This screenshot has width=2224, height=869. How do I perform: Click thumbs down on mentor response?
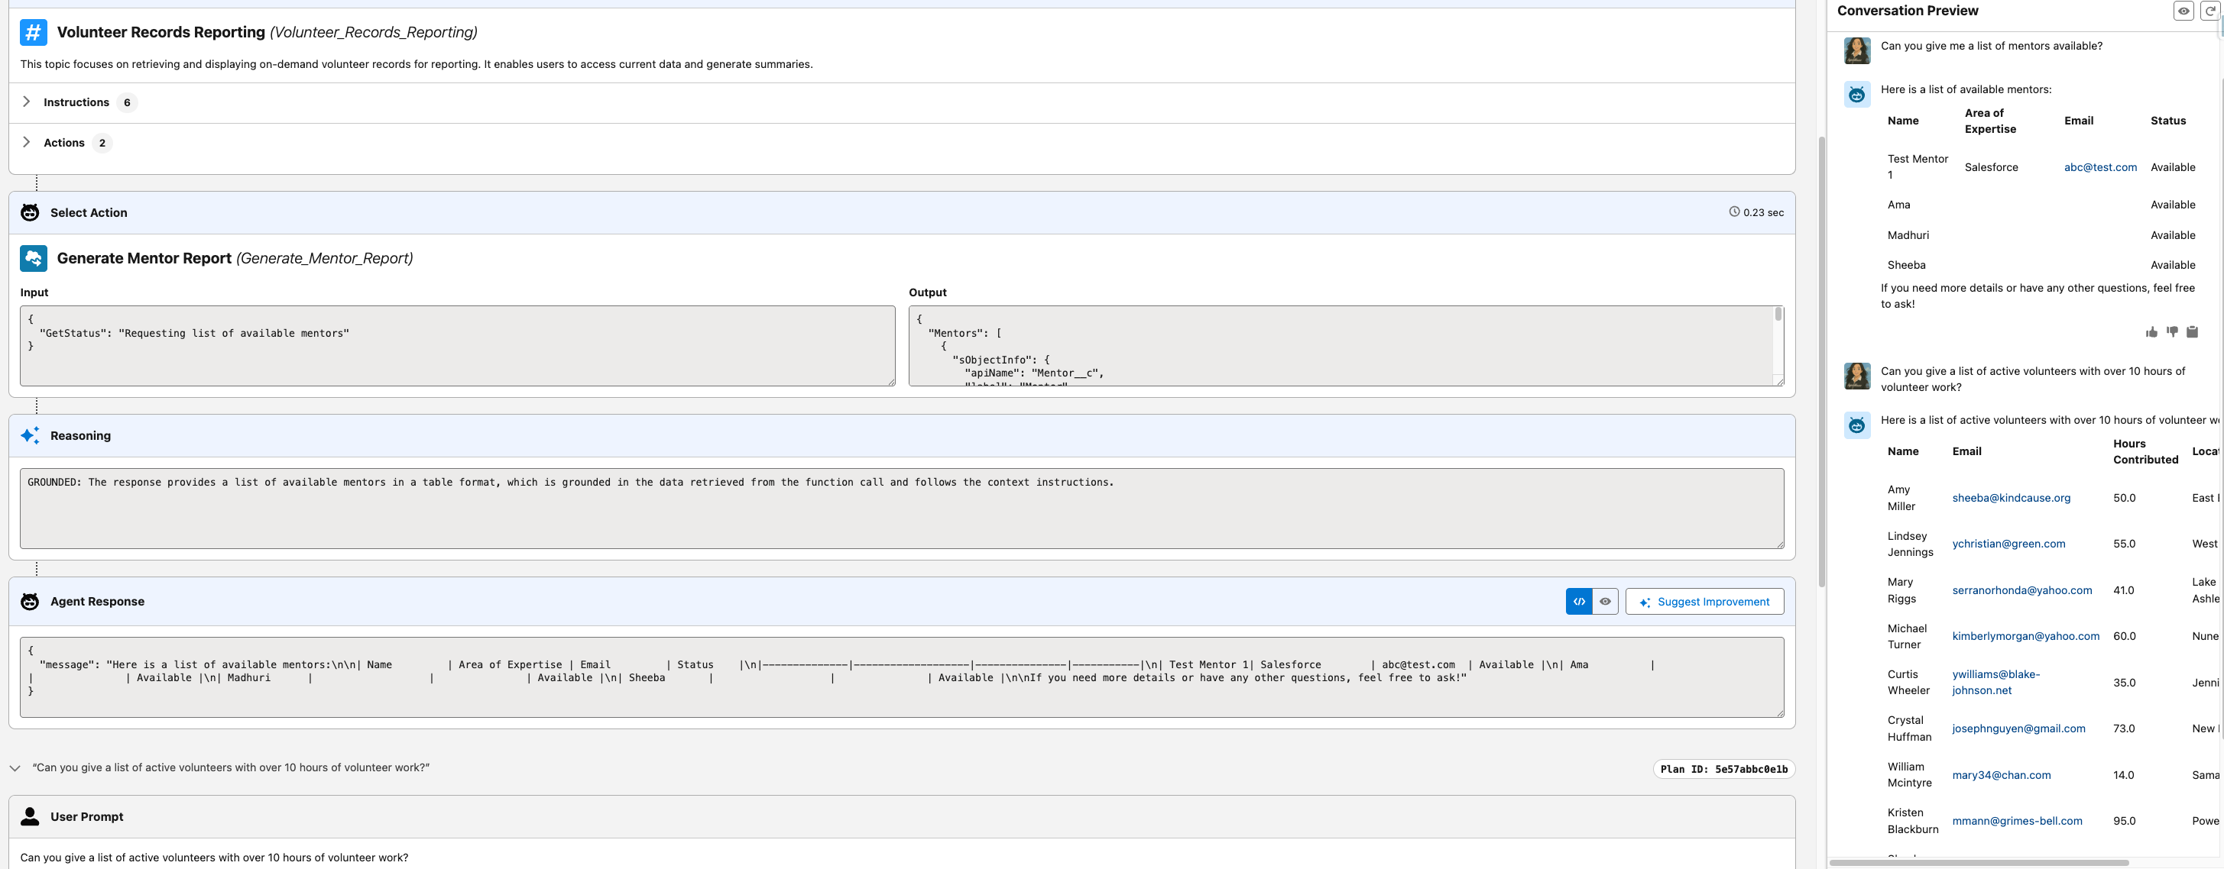coord(2172,331)
